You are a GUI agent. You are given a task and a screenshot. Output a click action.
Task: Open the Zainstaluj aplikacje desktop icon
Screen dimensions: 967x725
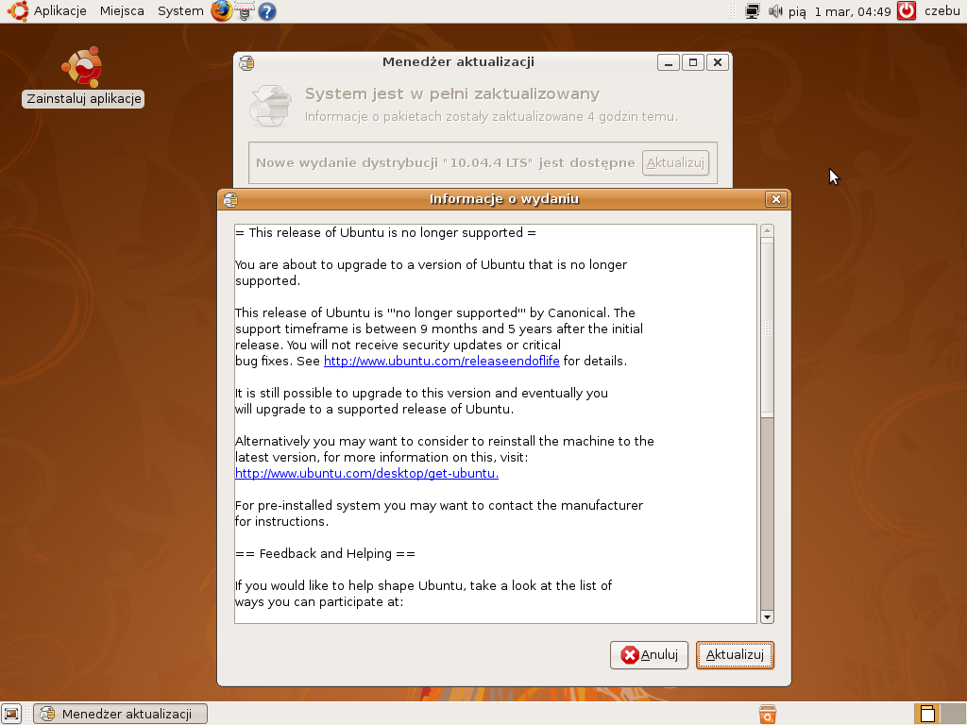pyautogui.click(x=83, y=76)
